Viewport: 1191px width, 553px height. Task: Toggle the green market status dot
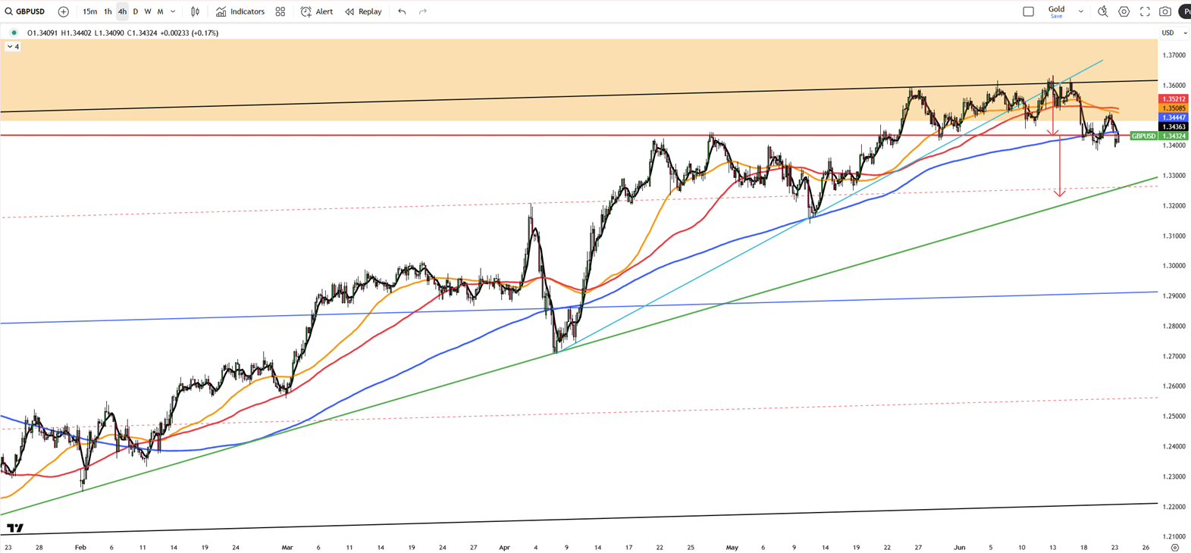click(x=14, y=33)
